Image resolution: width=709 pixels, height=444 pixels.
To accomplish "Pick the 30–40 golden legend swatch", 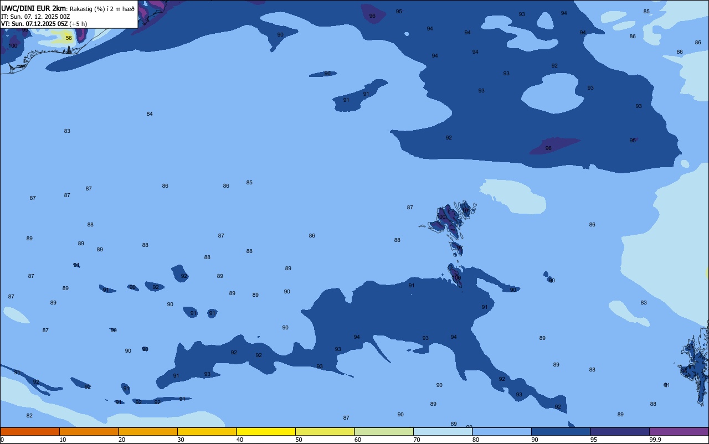I will click(207, 431).
